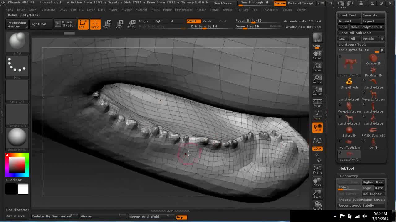Click the Frame view icon

(317, 170)
